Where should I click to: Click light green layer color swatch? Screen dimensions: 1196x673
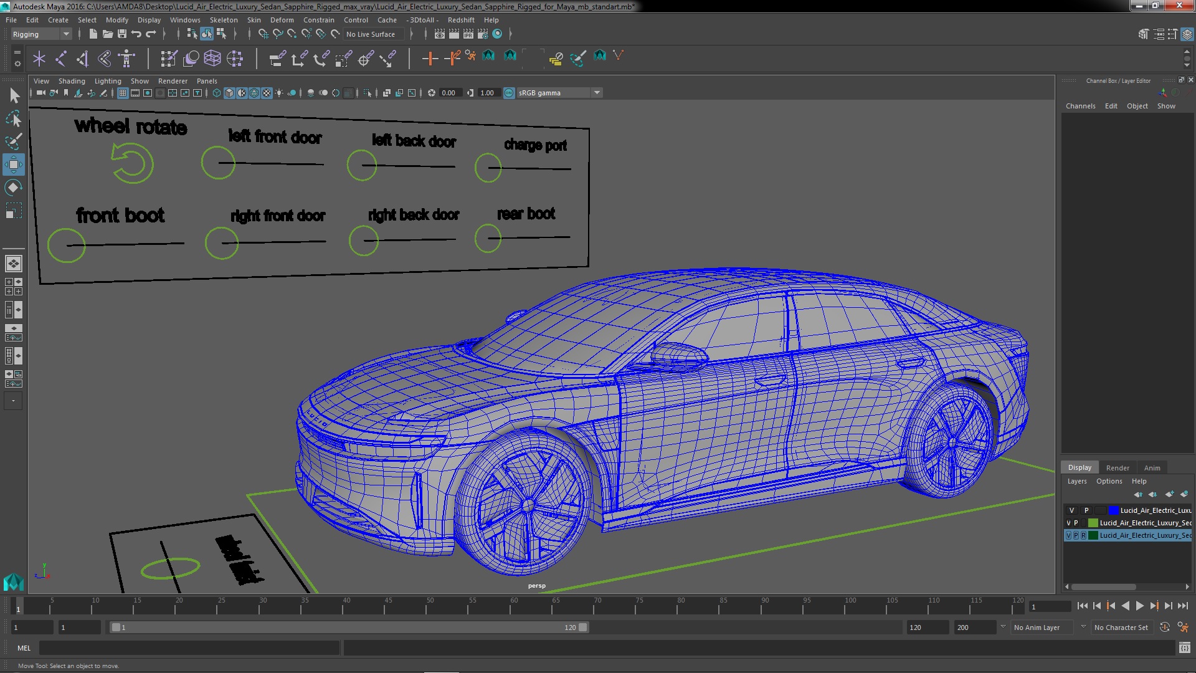[x=1093, y=523]
